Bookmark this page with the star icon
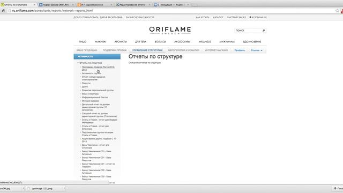Screen dimensions: 343x193 [337, 11]
